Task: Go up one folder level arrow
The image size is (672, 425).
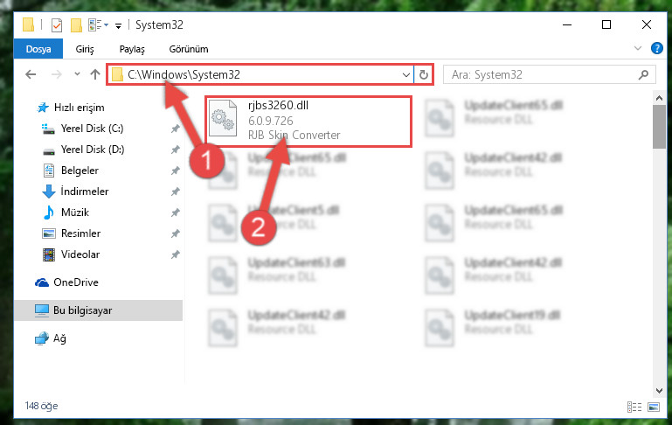Action: click(x=95, y=74)
